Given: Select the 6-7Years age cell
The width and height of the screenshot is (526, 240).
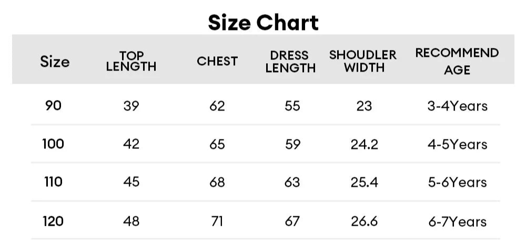Looking at the screenshot, I should (x=457, y=222).
